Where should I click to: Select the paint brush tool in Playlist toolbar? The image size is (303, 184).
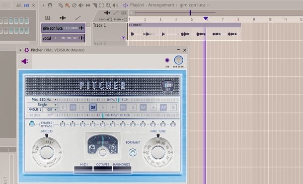tap(67, 5)
